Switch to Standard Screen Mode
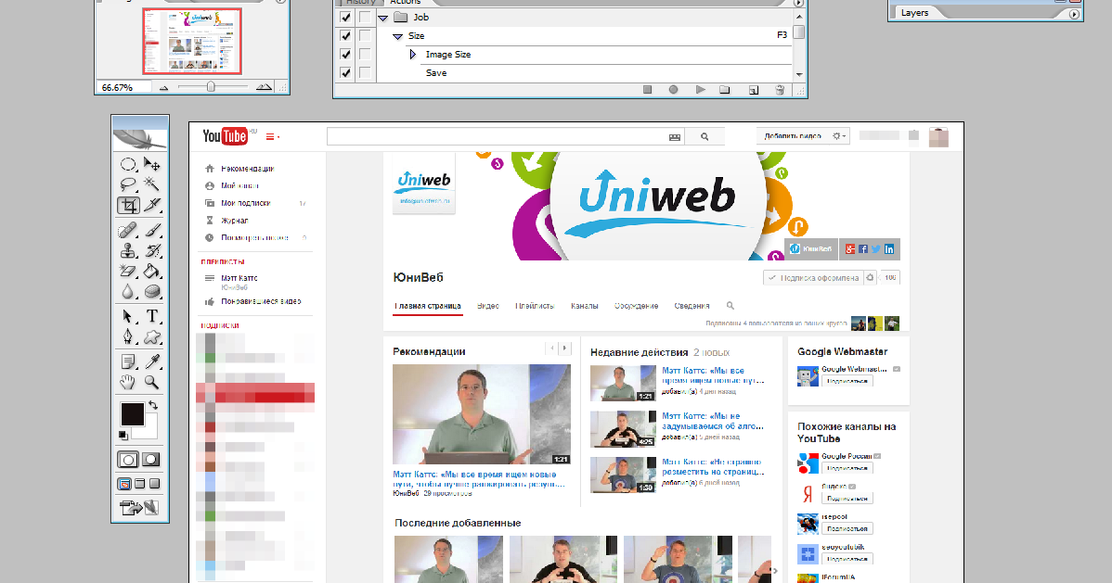 coord(124,484)
